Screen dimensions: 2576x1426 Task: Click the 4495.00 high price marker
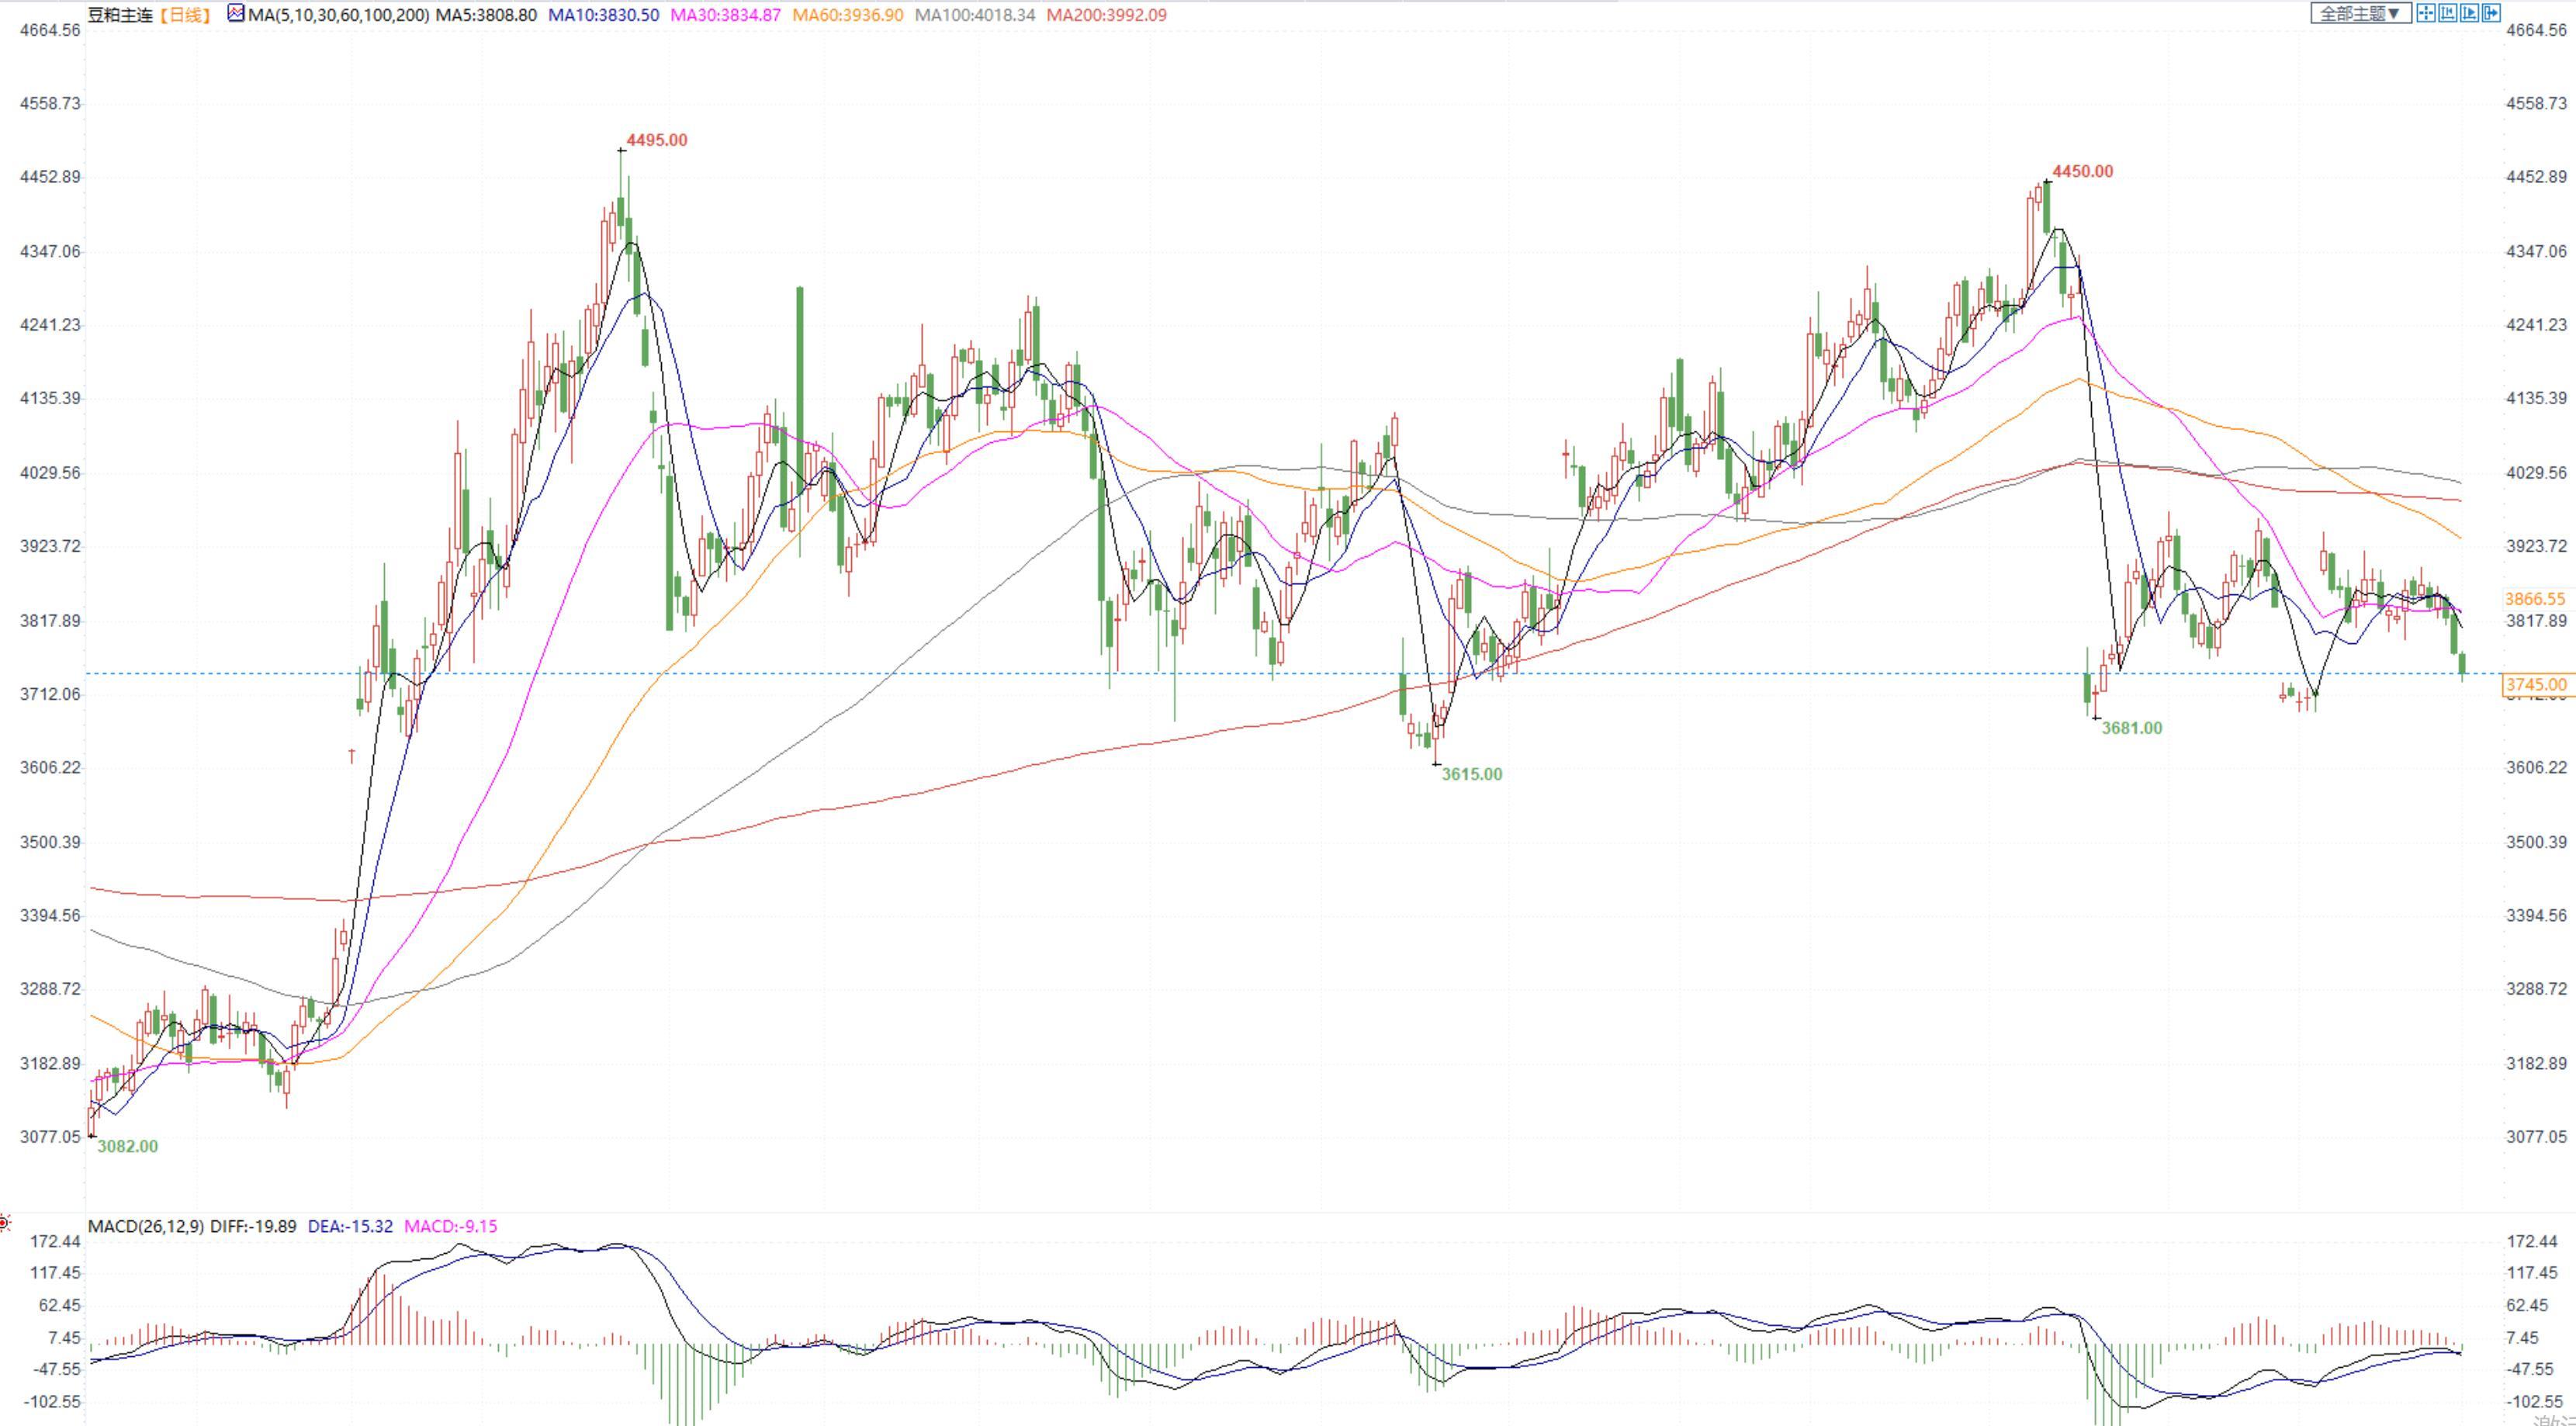click(x=657, y=140)
